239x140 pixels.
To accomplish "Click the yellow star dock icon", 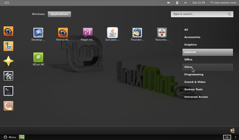I will click(9, 61).
